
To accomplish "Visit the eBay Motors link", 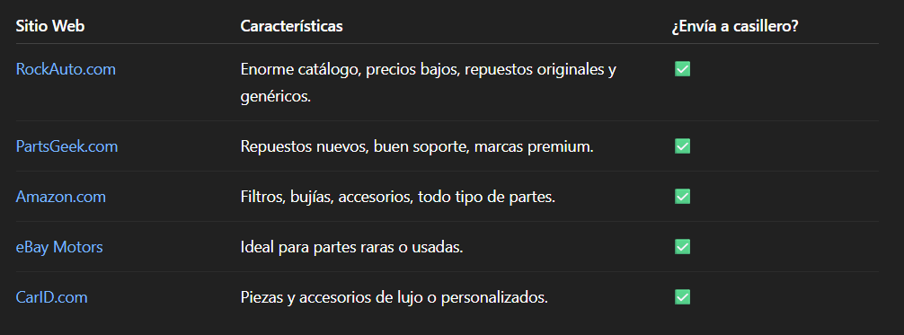I will 59,247.
